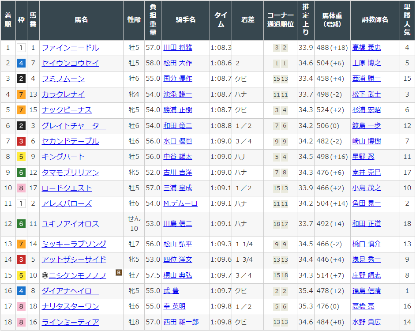Viewport: 416px width, 331px height.
Task: Open horse link ファインニードル
Action: tap(70, 48)
